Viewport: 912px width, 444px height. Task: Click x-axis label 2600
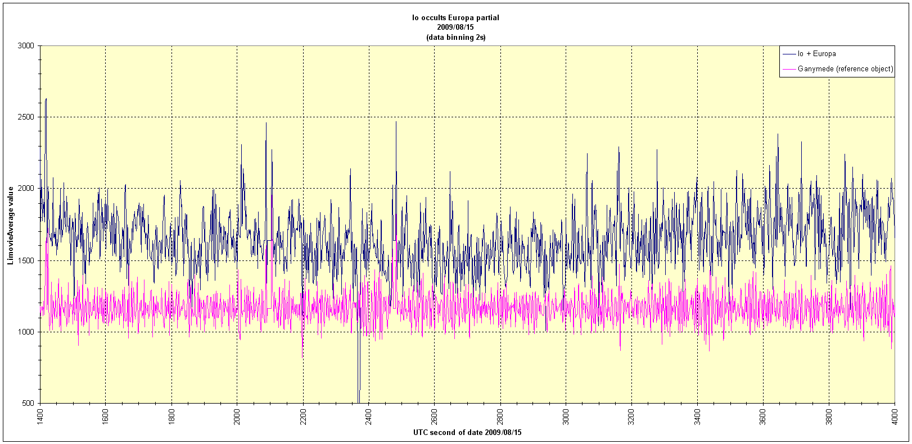435,416
